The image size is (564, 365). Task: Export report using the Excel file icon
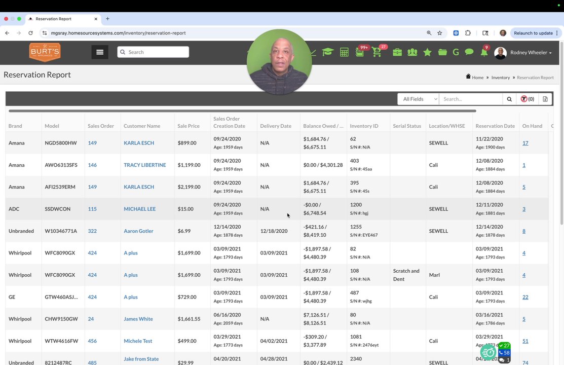pos(545,99)
